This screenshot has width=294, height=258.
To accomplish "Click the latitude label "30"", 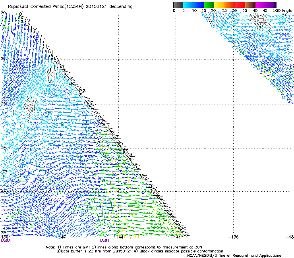I will coord(3,13).
